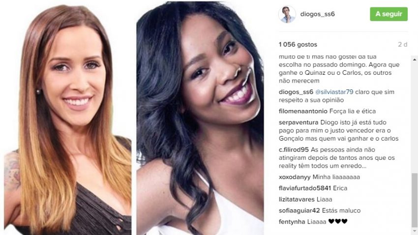
Task: Select the left photo of woman with ombre hair
Action: tap(67, 119)
